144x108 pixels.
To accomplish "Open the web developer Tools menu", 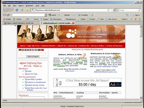I will point(100,19).
